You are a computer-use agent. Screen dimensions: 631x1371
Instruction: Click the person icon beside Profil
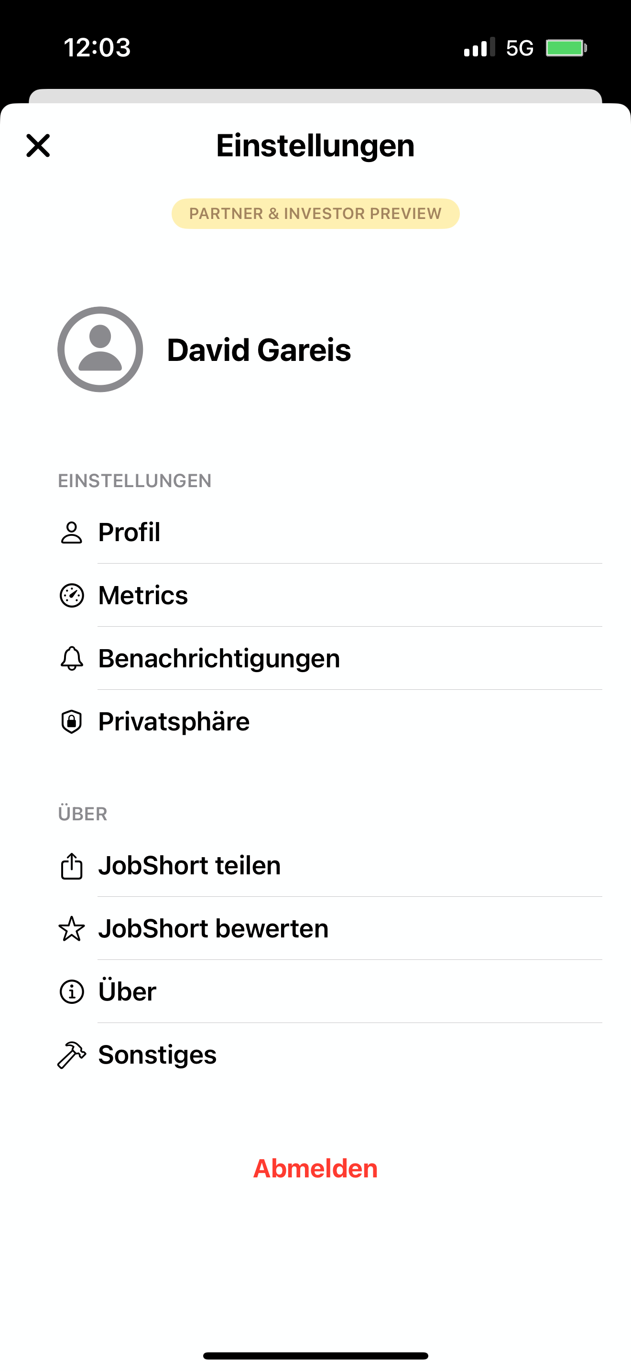tap(71, 532)
